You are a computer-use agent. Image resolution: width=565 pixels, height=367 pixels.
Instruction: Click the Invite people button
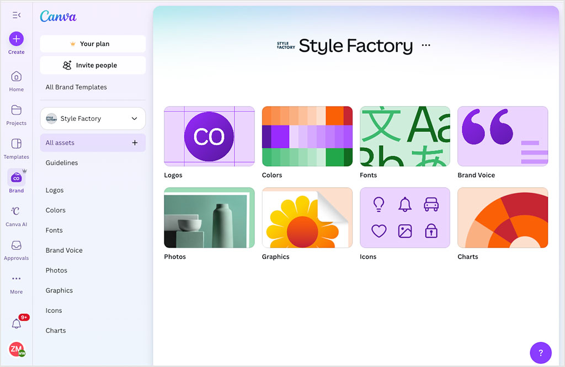click(92, 65)
